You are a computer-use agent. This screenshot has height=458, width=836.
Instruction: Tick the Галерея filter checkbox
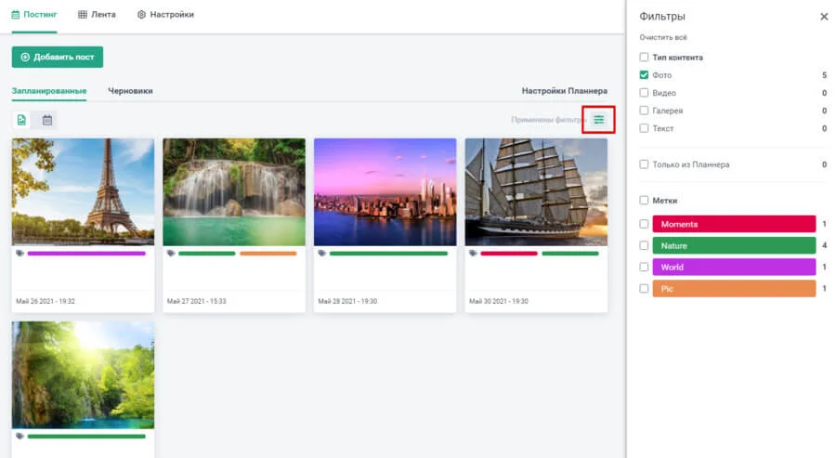(645, 111)
